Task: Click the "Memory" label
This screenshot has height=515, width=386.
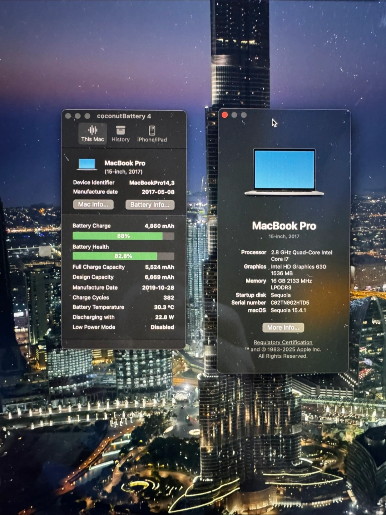Action: coord(256,281)
